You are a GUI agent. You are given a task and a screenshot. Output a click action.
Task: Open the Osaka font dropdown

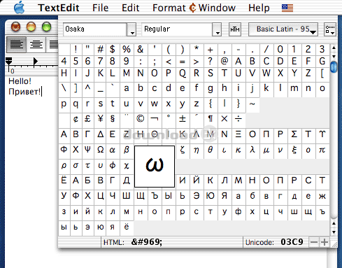click(99, 29)
